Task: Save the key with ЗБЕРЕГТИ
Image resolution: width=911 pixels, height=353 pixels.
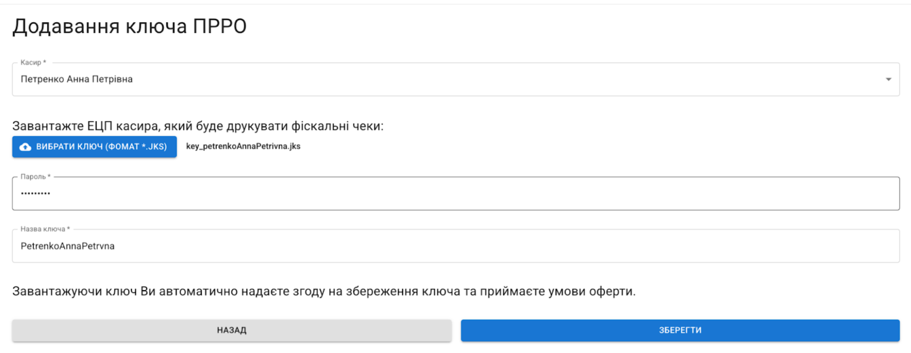Action: point(680,330)
